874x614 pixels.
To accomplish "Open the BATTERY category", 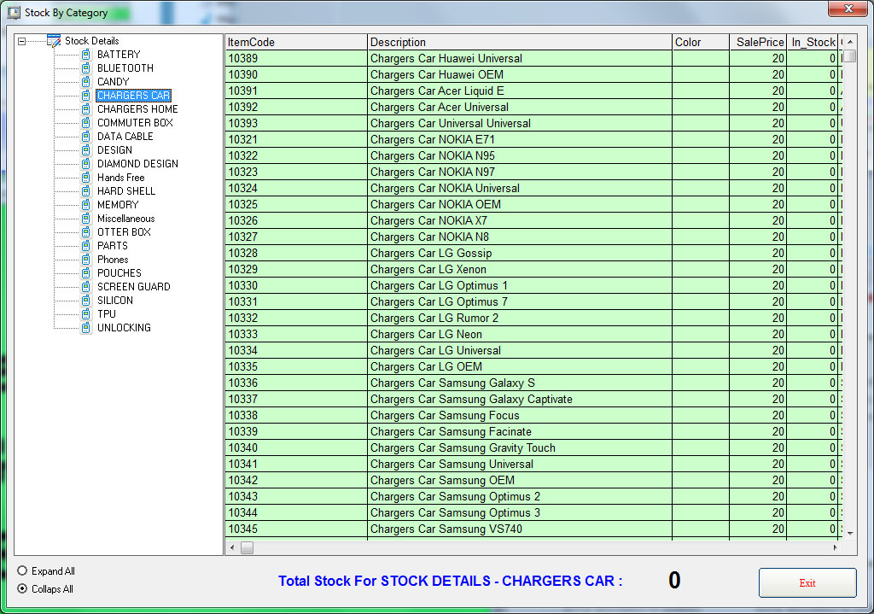I will coord(119,55).
